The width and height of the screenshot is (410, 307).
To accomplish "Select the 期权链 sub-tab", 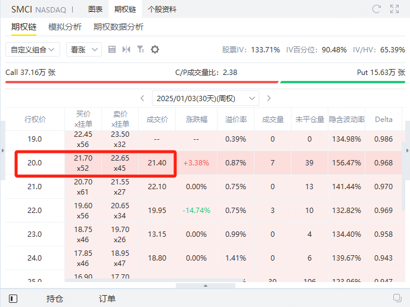I will (x=24, y=27).
